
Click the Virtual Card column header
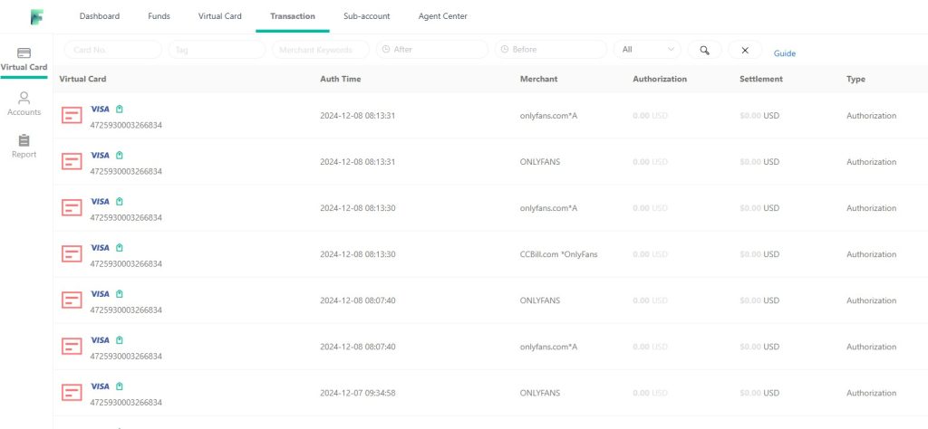[x=82, y=79]
